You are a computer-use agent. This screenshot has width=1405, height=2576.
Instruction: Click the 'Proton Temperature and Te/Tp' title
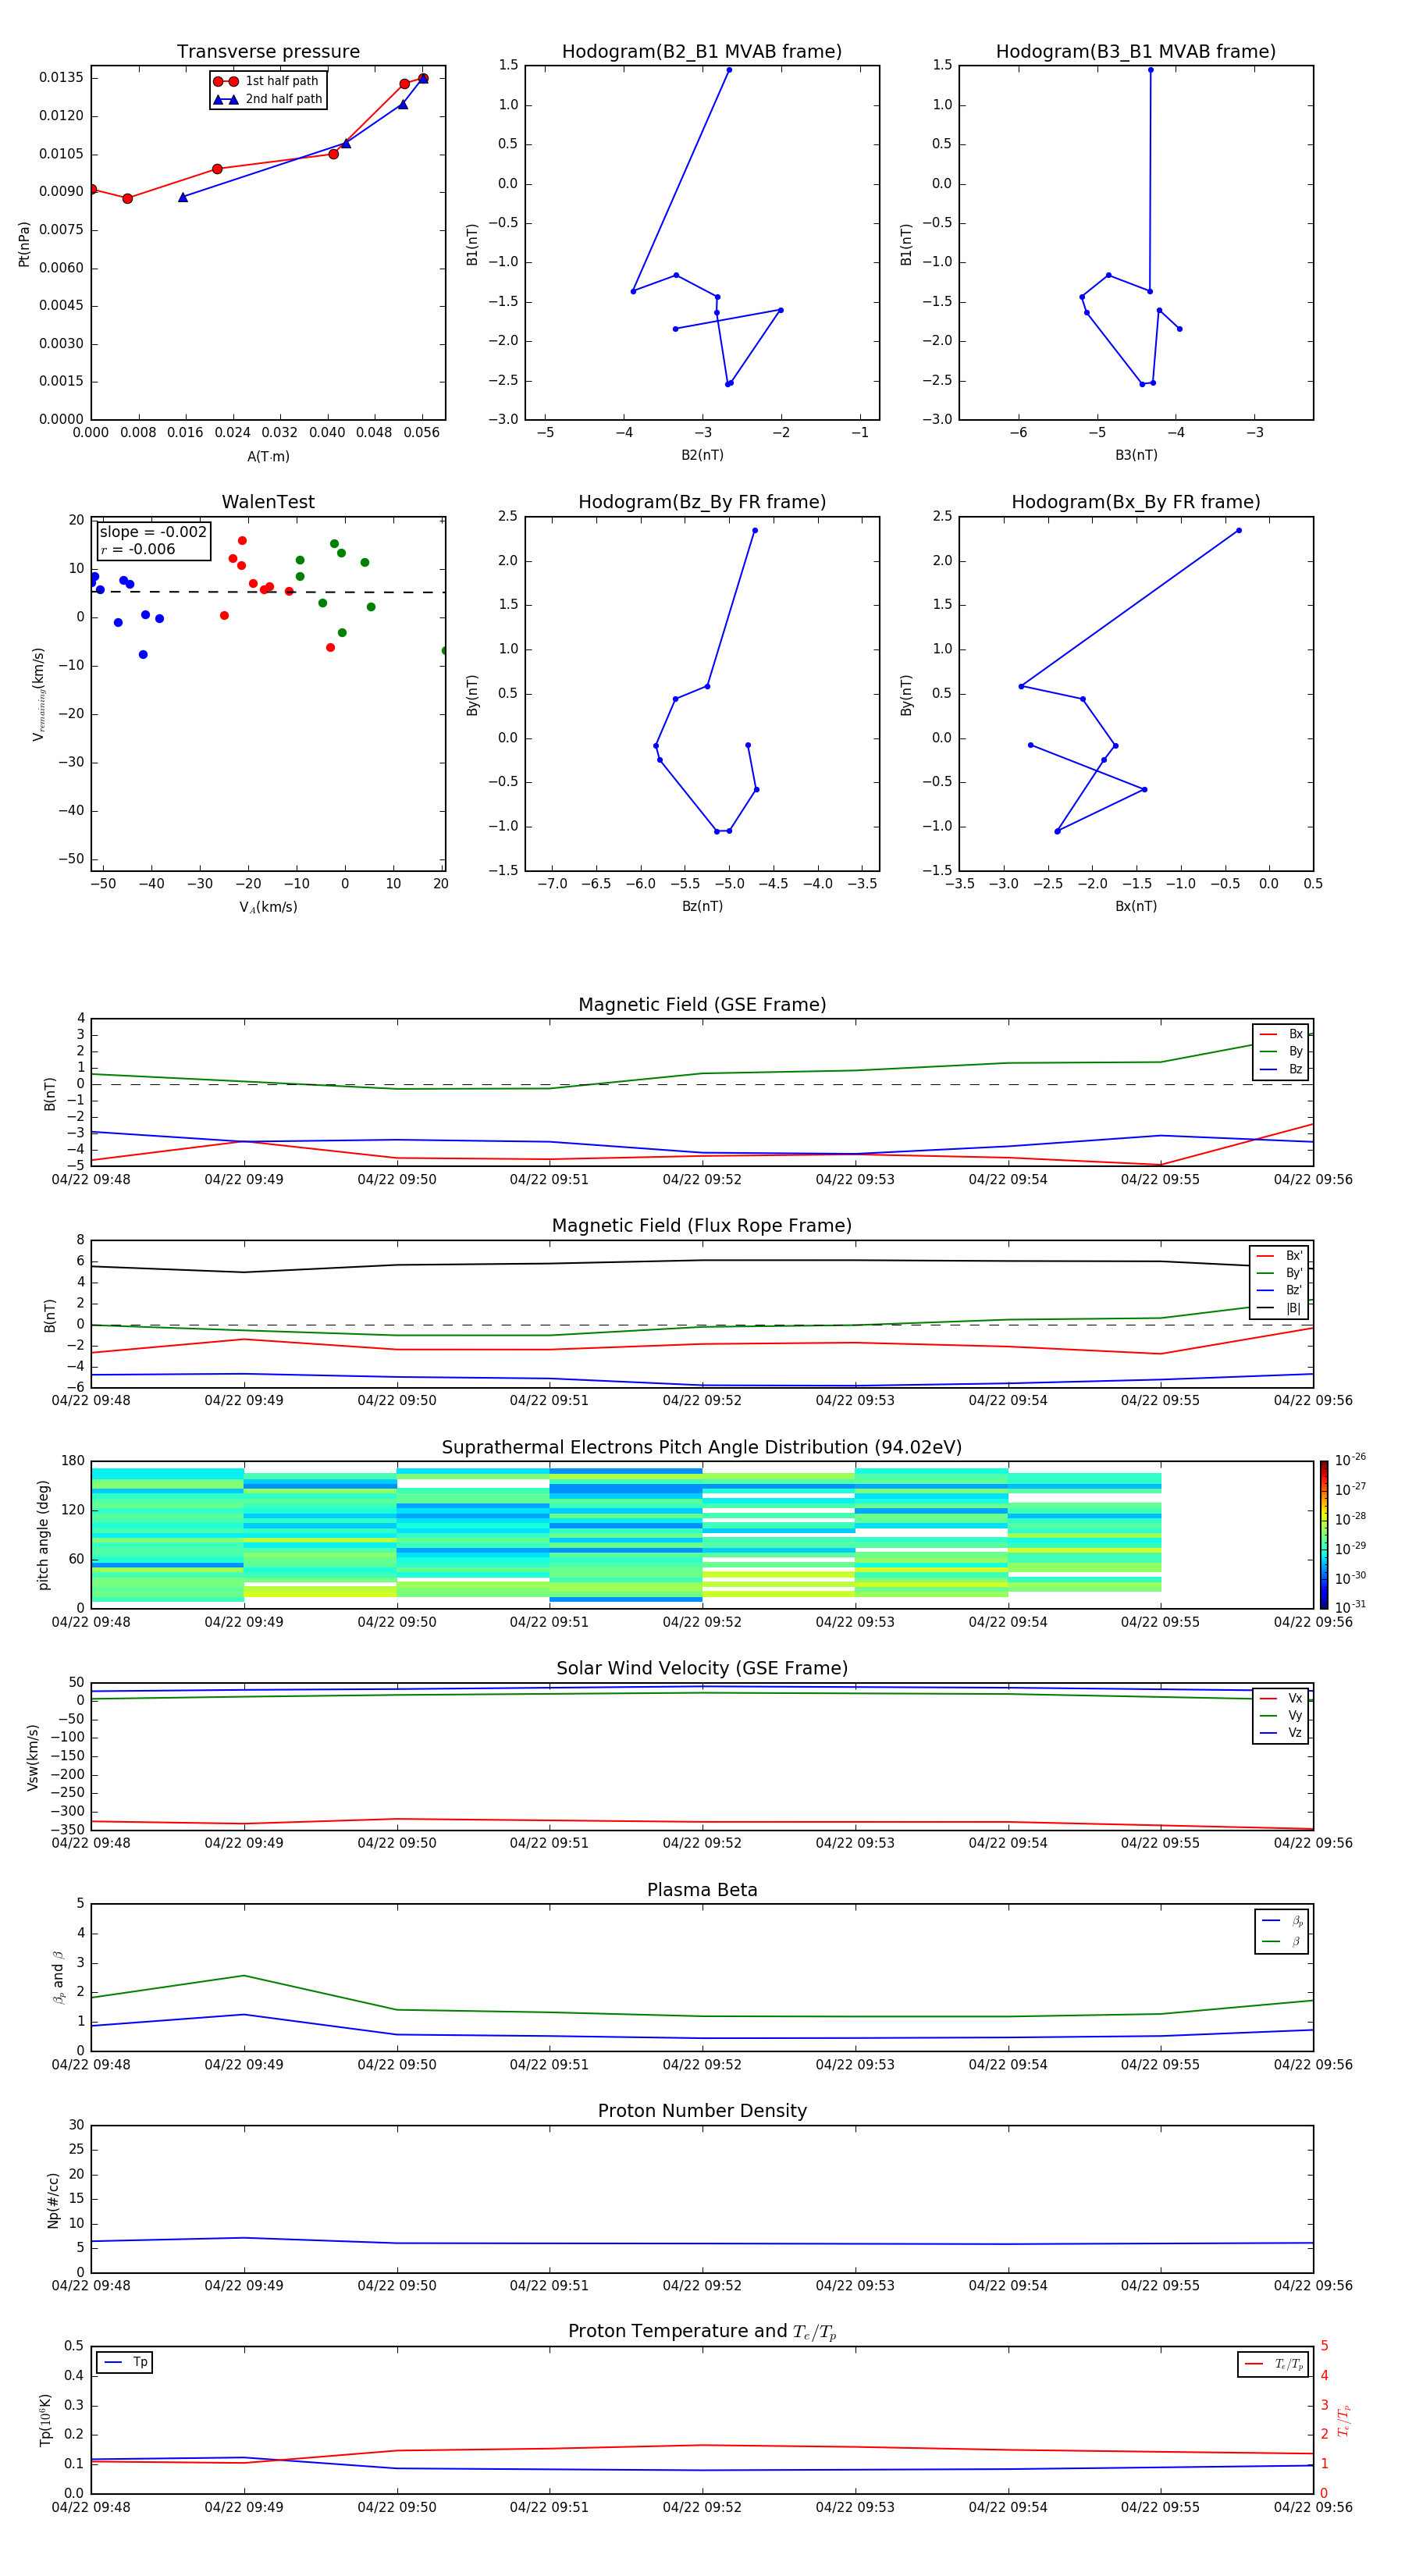click(702, 2332)
